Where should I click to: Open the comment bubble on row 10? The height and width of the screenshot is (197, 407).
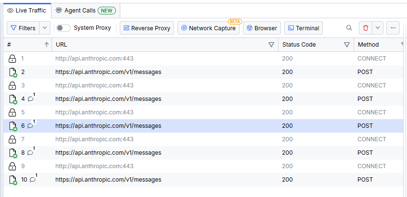[32, 180]
